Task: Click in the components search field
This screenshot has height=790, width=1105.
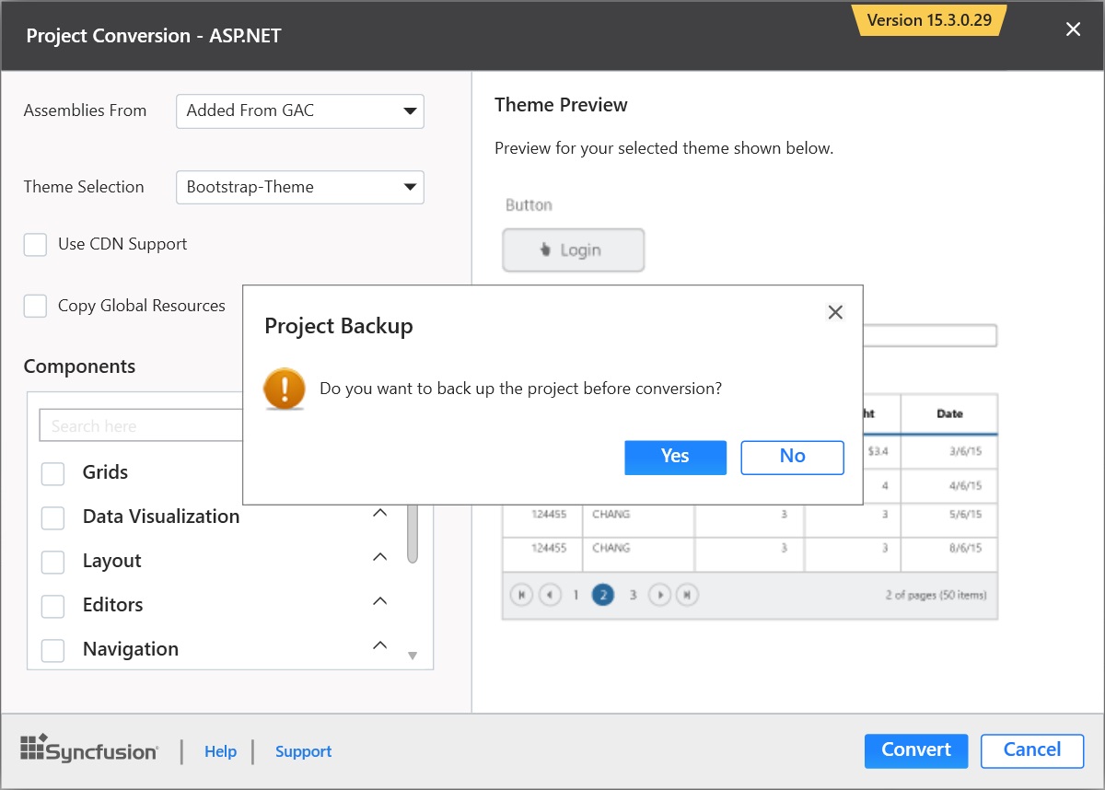Action: (x=138, y=424)
